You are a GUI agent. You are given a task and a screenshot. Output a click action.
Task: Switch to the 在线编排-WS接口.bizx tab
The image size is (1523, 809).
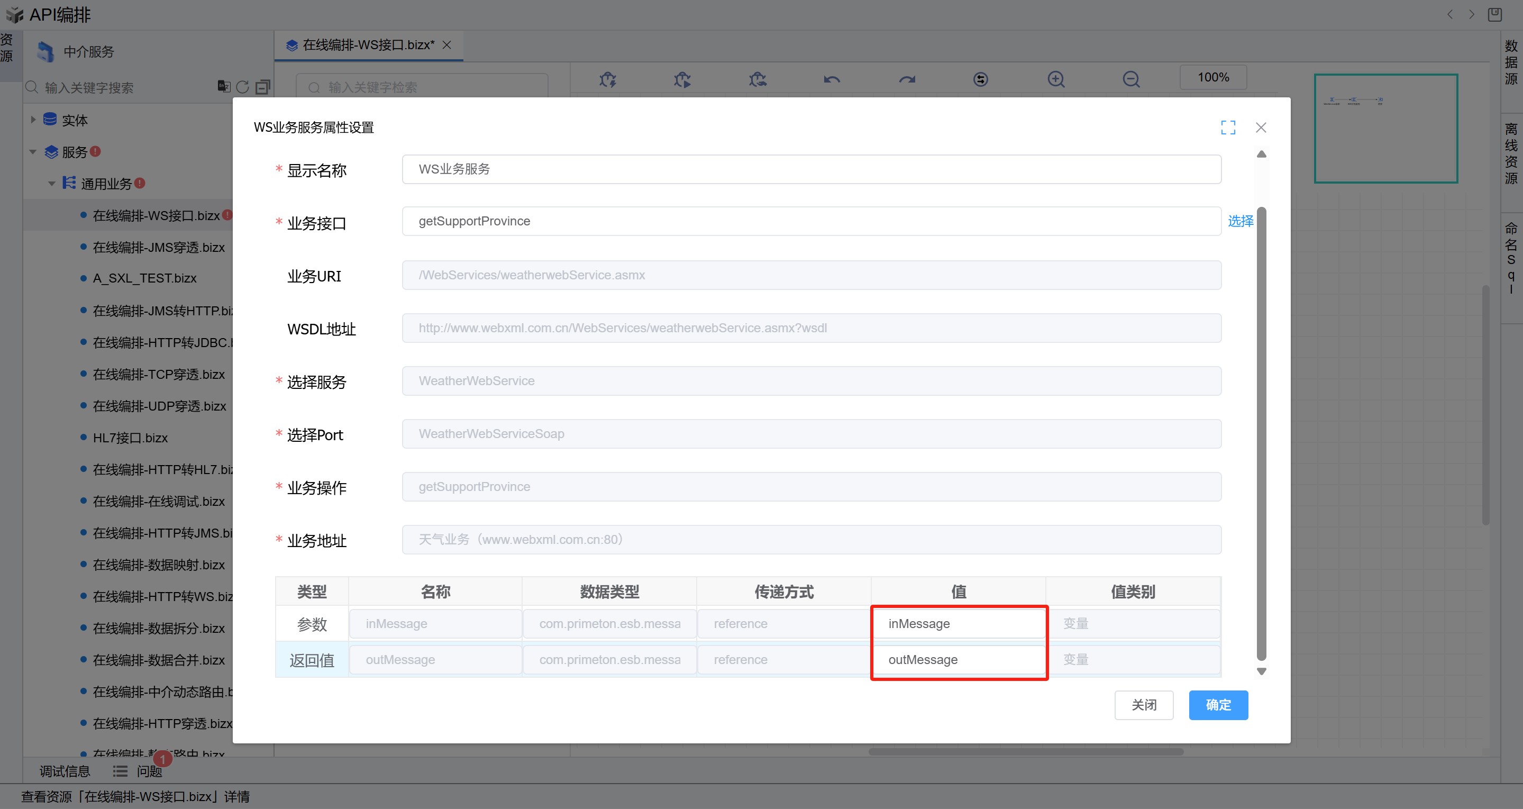pyautogui.click(x=367, y=46)
